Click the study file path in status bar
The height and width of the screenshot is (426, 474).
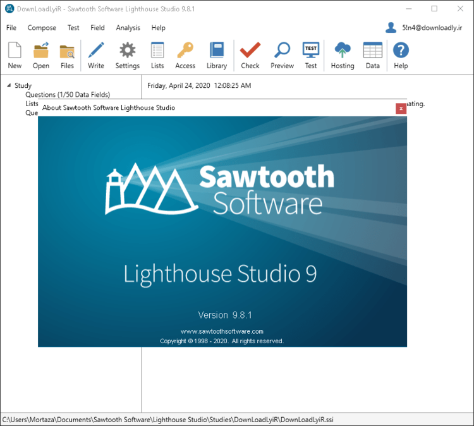pos(167,420)
